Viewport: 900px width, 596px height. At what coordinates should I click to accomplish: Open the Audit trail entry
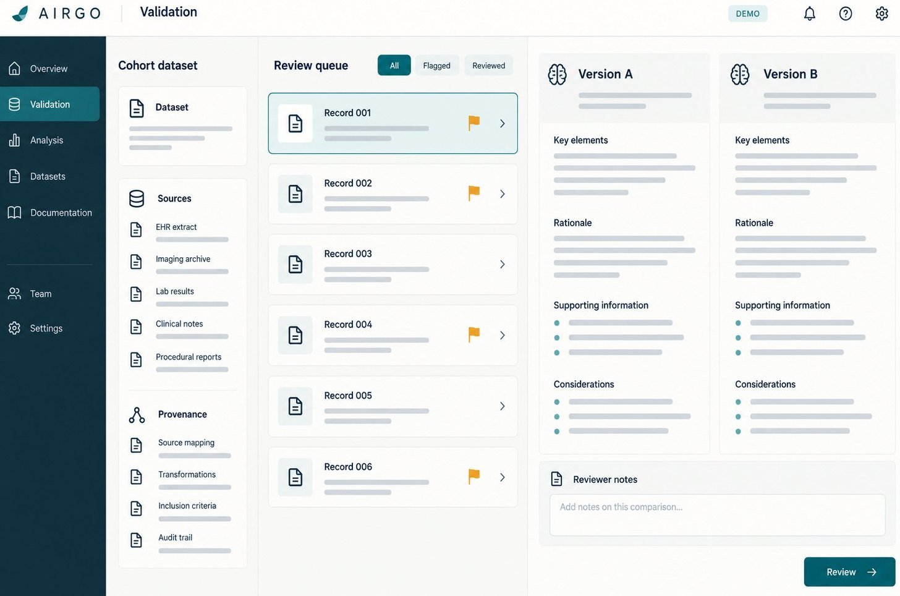pos(182,542)
